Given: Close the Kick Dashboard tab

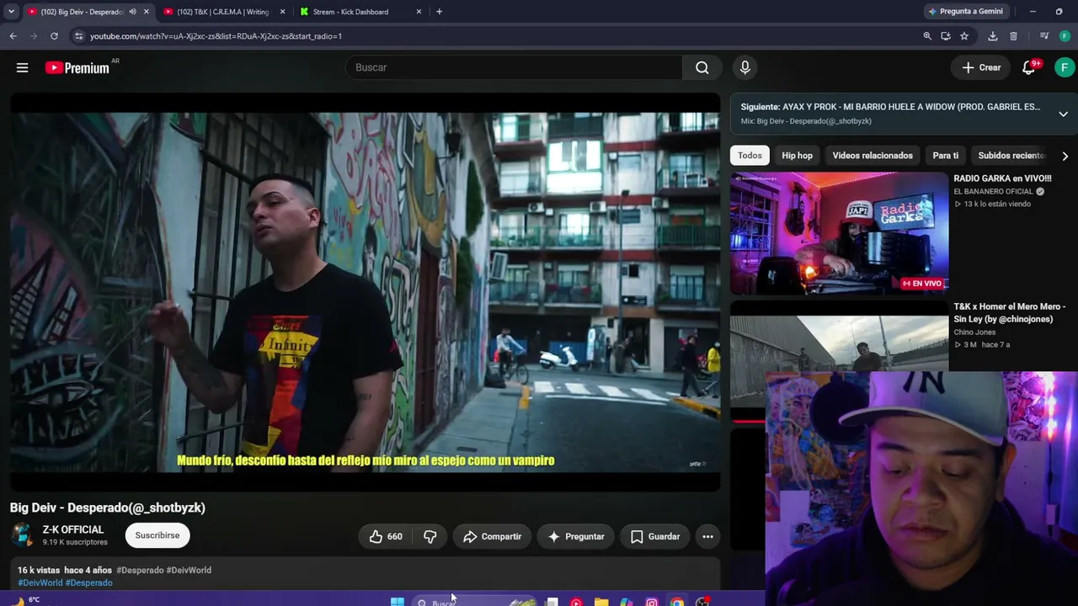Looking at the screenshot, I should (419, 12).
